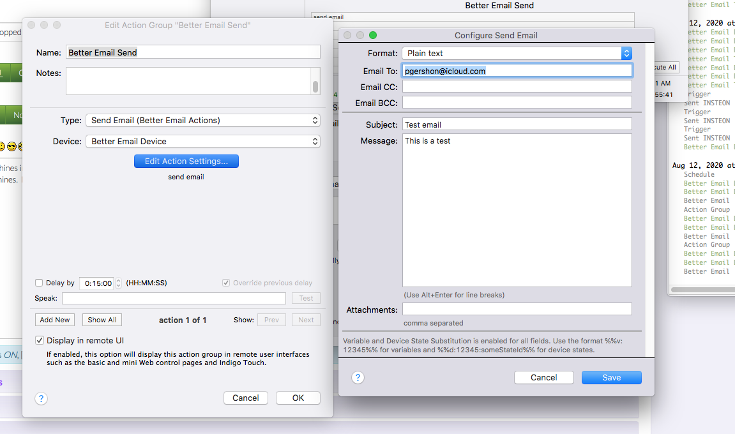Click Edit Action Settings button
This screenshot has width=735, height=434.
186,161
